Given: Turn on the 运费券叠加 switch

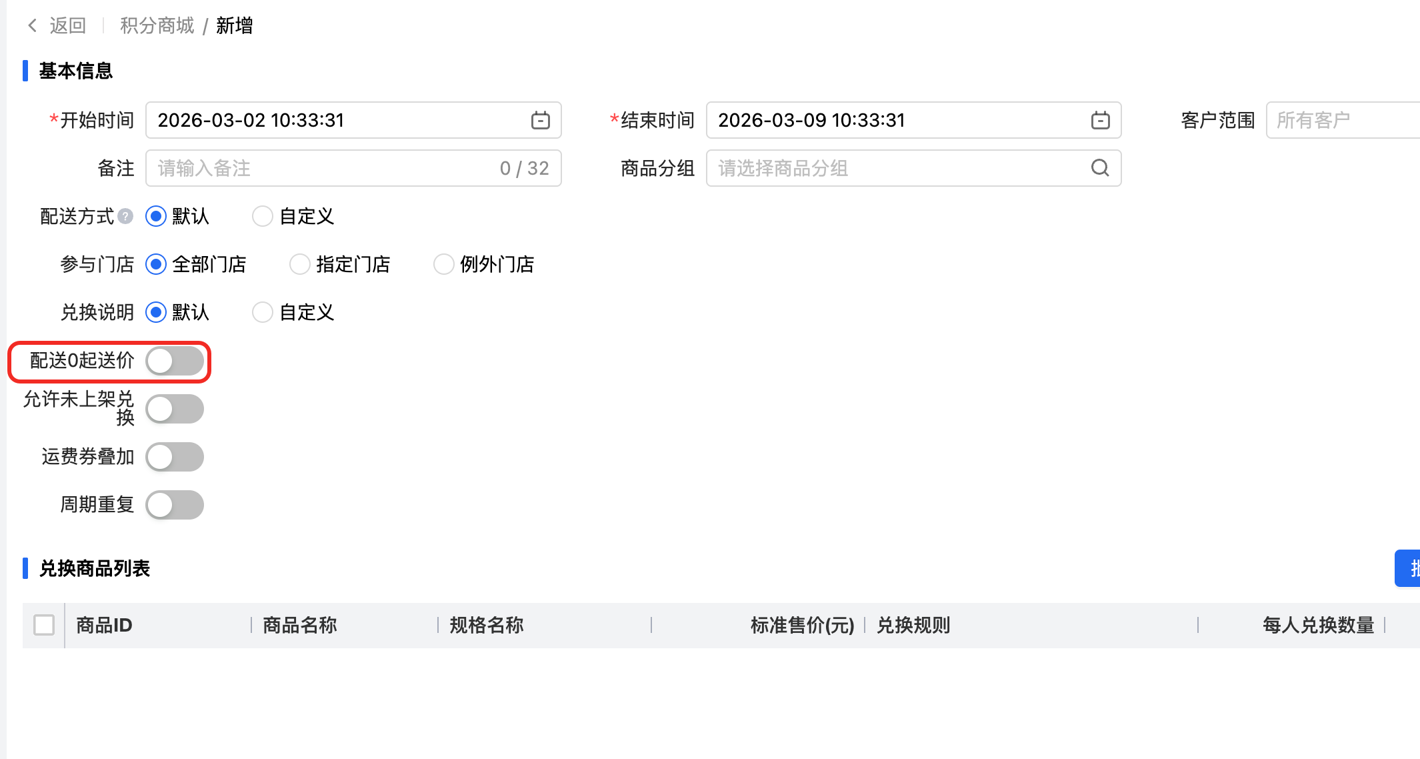Looking at the screenshot, I should 175,457.
